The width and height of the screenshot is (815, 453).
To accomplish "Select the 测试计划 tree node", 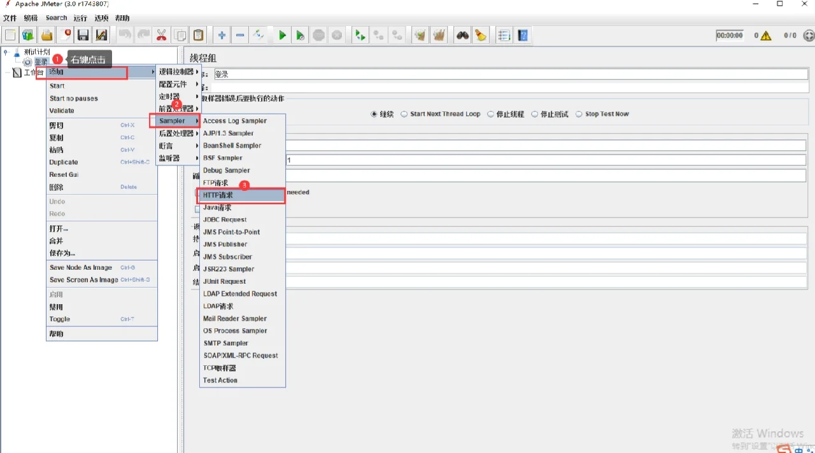I will (36, 52).
